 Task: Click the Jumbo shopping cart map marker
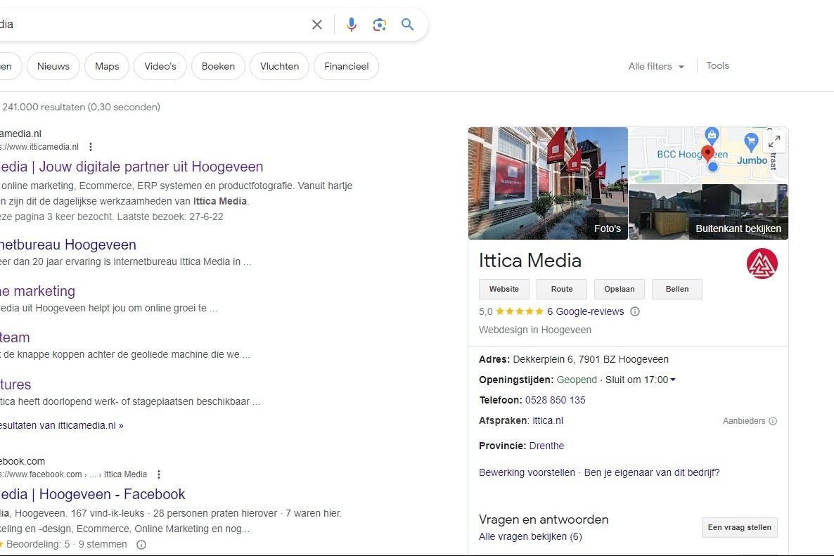tap(751, 141)
